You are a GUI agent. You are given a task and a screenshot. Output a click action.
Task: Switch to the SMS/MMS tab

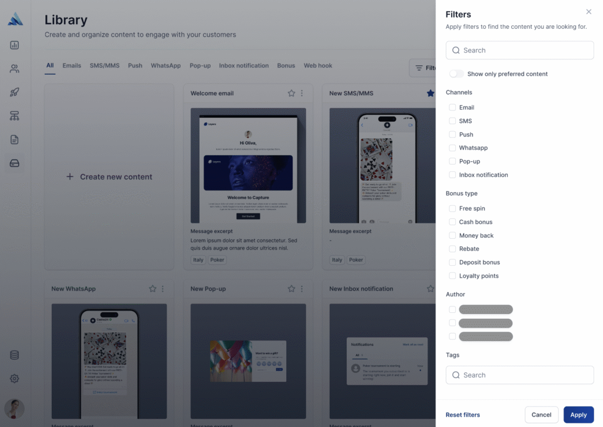[x=105, y=66]
